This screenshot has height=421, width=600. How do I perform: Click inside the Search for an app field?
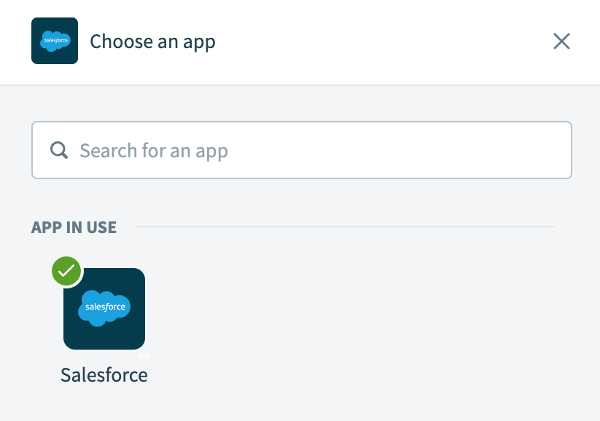[302, 150]
